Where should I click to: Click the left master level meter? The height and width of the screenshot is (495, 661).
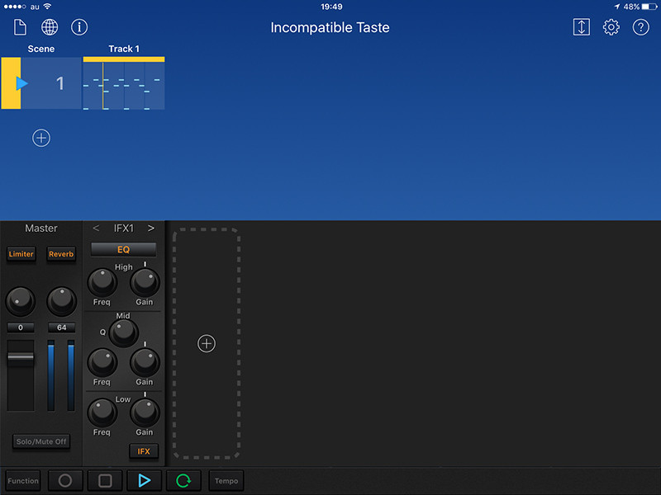(51, 375)
